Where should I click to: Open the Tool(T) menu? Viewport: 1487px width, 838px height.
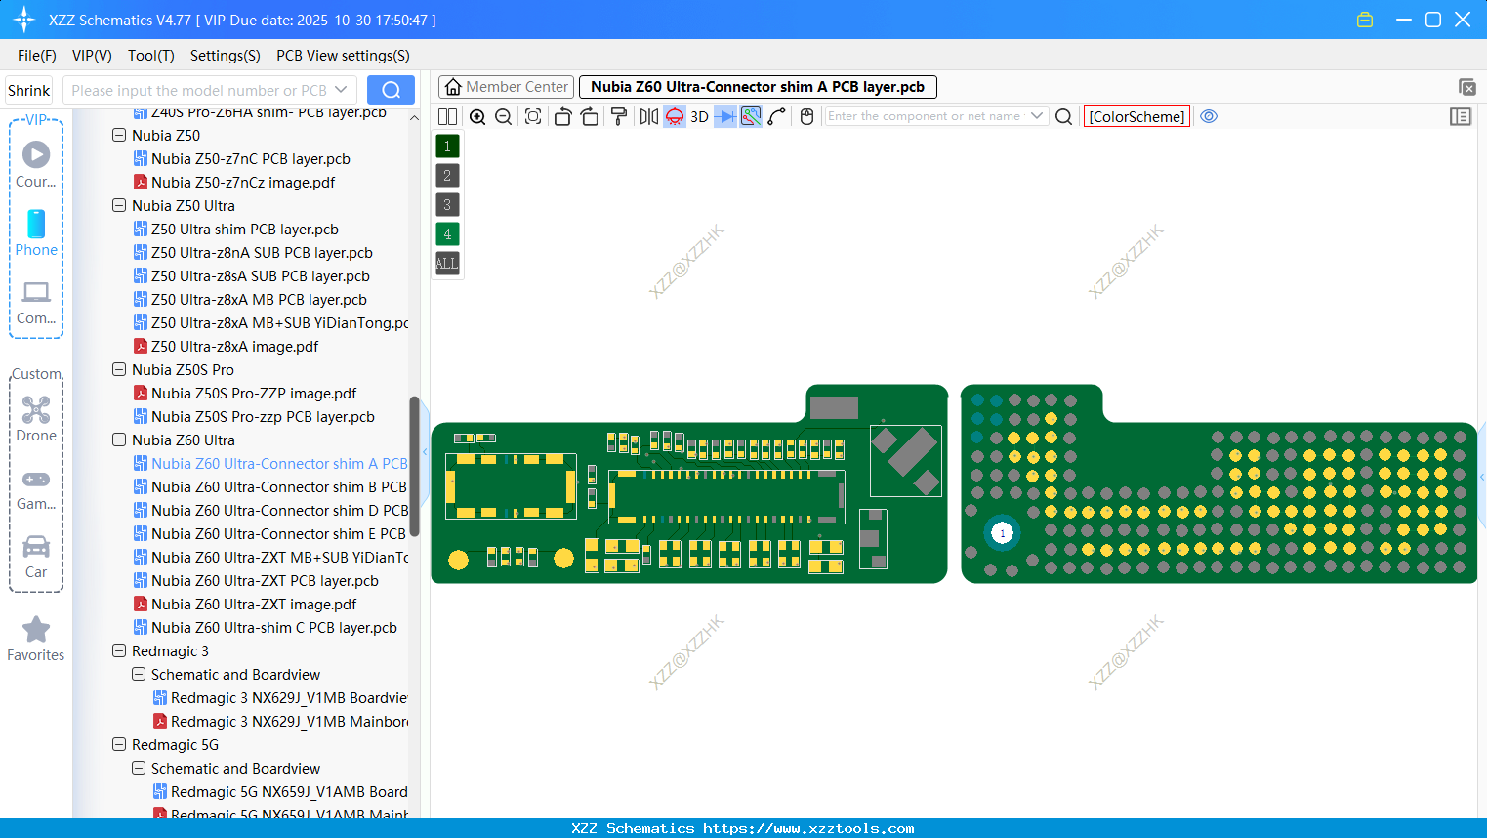[x=151, y=56]
